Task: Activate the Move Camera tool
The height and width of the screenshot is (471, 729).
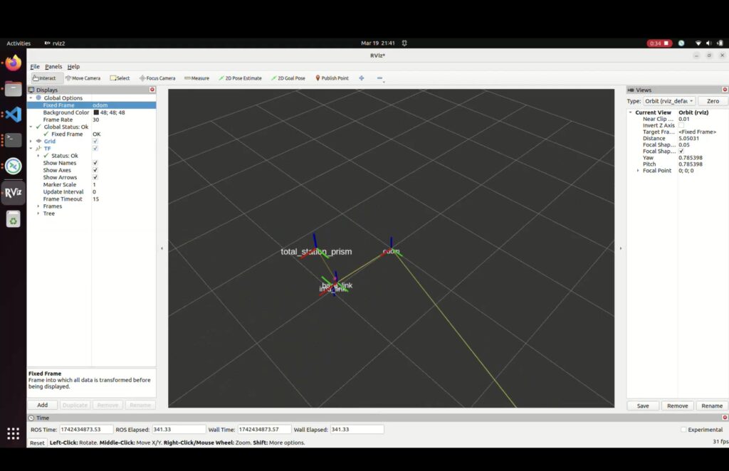Action: pos(83,78)
